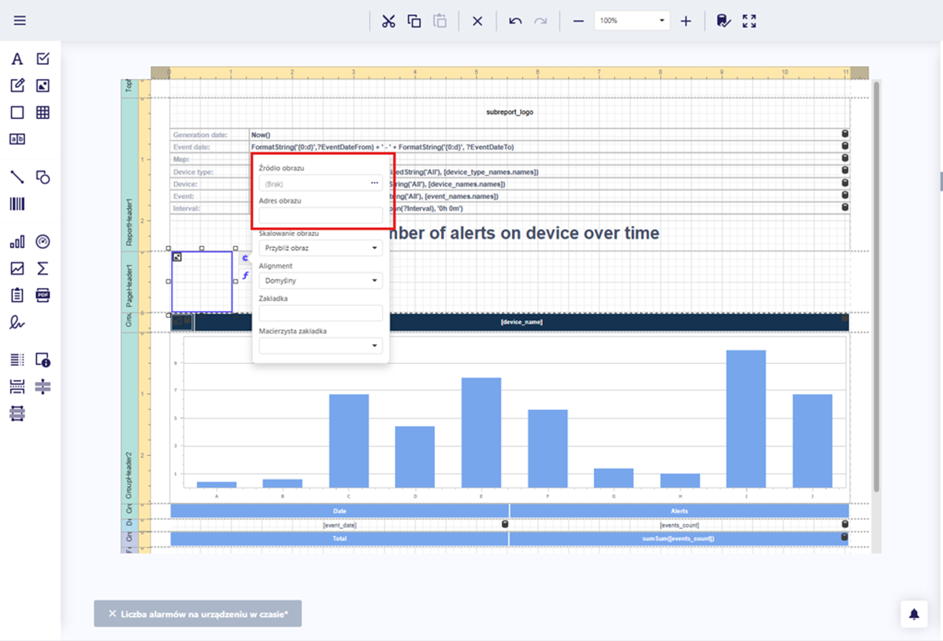Pick the Picture Box tool

43,85
